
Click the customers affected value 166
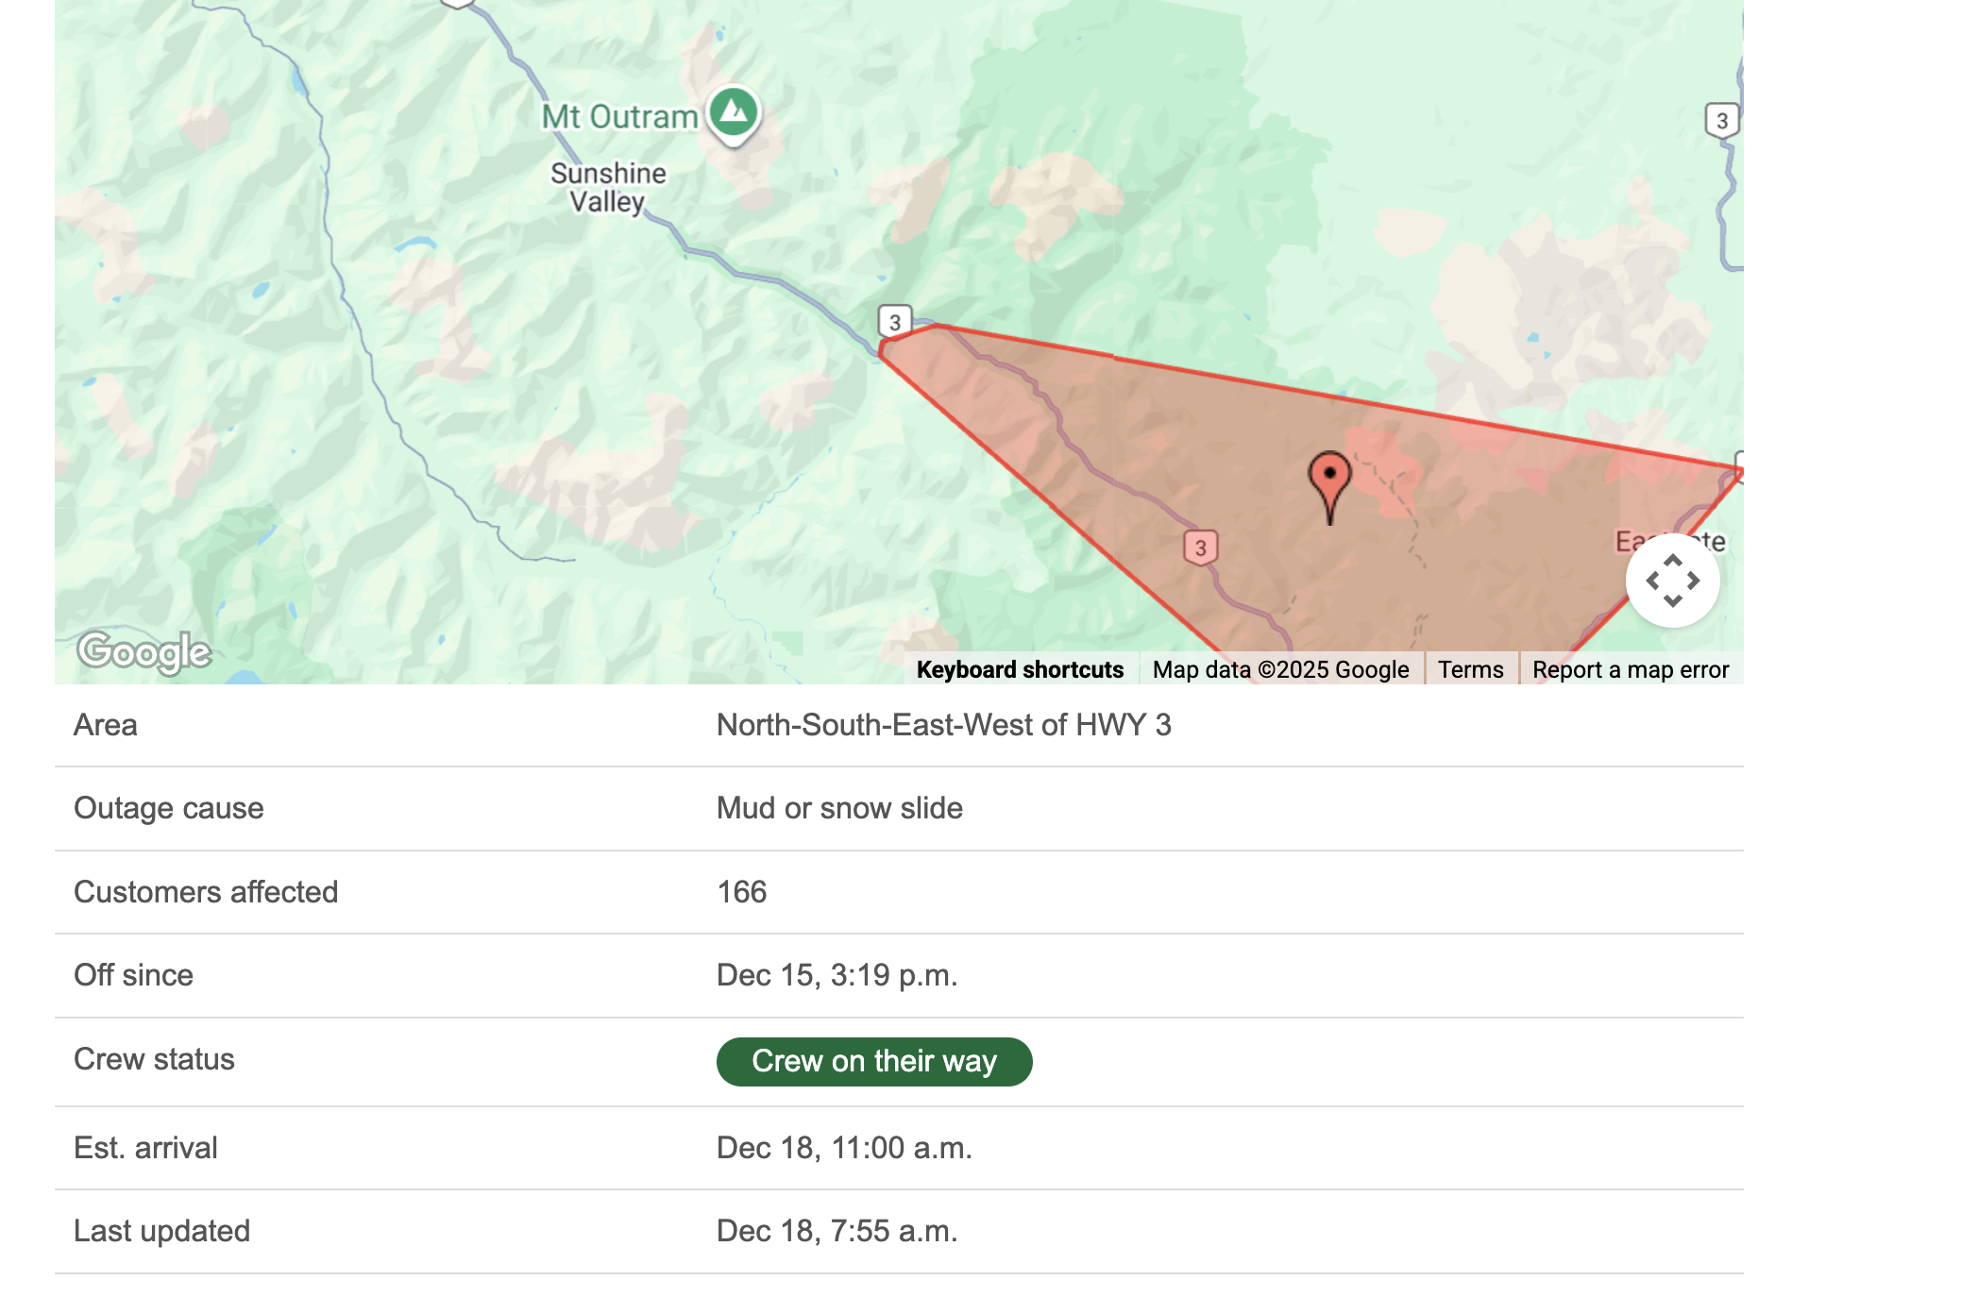click(742, 892)
